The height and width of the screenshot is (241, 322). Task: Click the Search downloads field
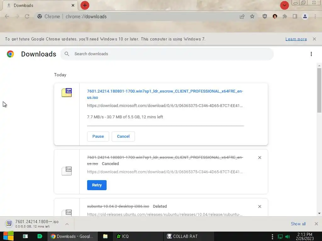click(167, 54)
